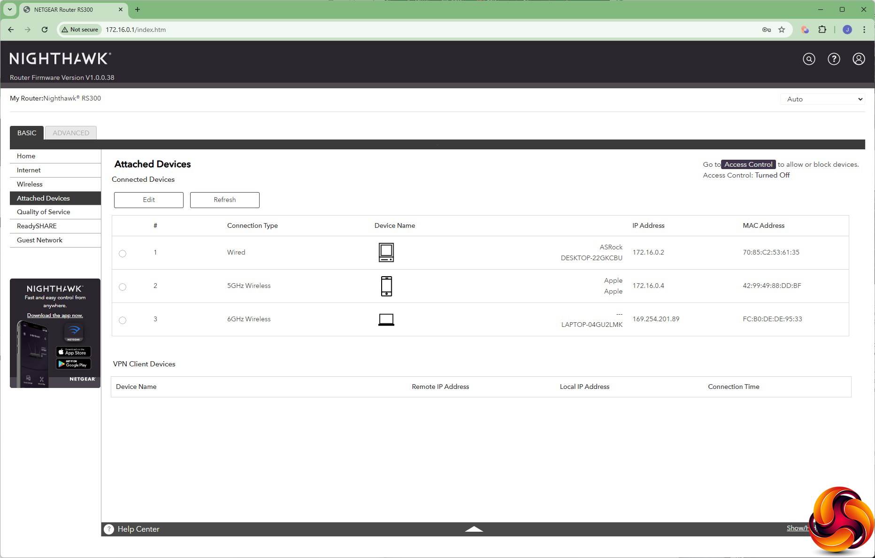875x558 pixels.
Task: Click Download the app now link
Action: [55, 315]
